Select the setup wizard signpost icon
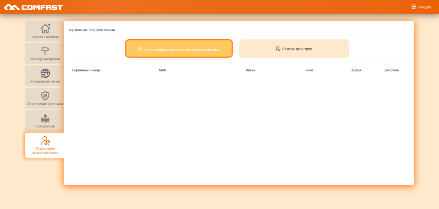This screenshot has width=439, height=209. pyautogui.click(x=45, y=51)
